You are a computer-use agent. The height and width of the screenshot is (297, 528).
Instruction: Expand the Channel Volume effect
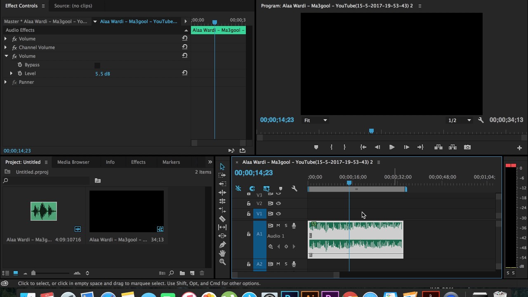click(x=5, y=47)
